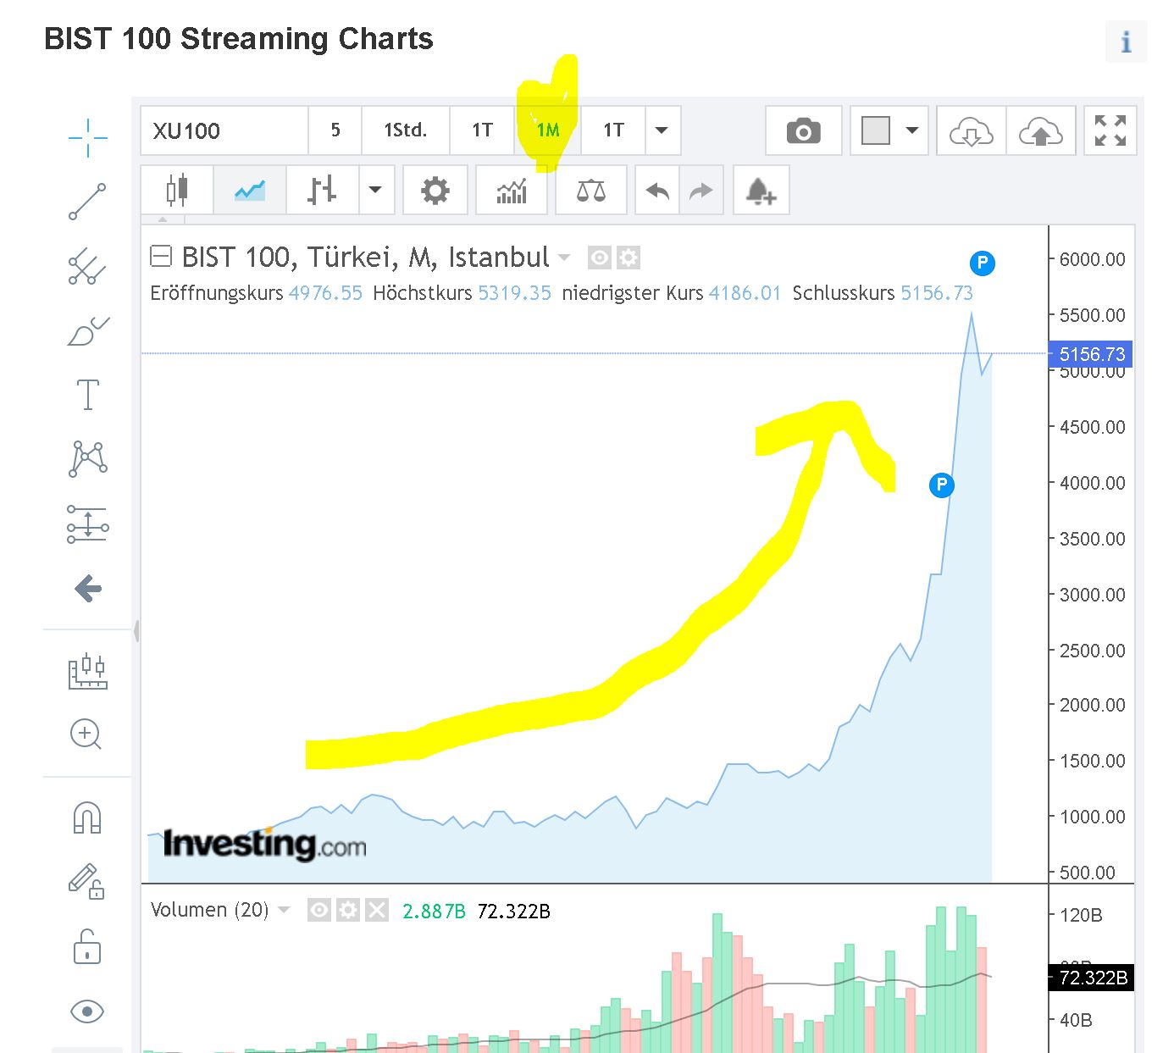Toggle fullscreen chart mode
Screen dimensions: 1174x1053
pyautogui.click(x=1110, y=130)
